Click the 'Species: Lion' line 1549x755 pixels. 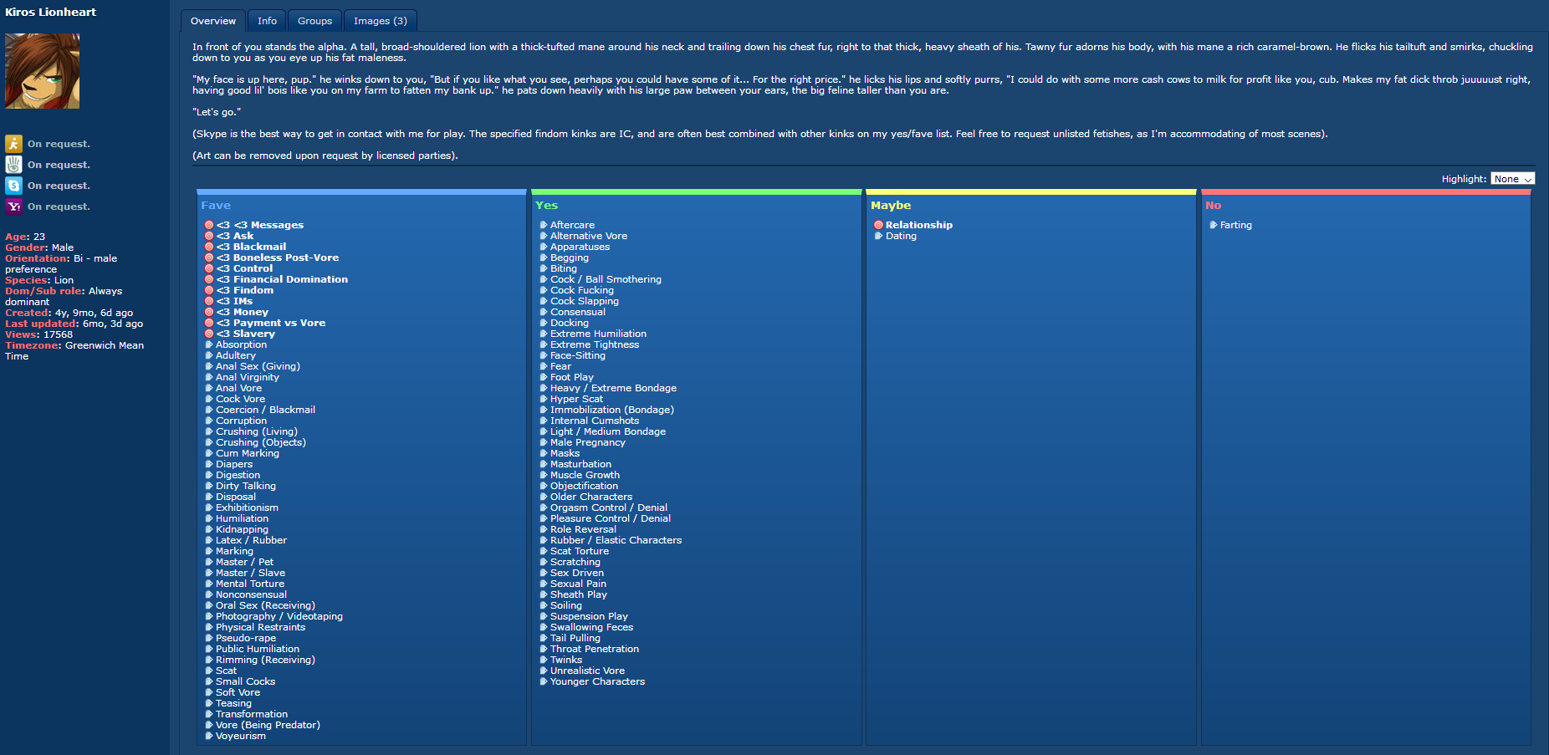pos(39,280)
